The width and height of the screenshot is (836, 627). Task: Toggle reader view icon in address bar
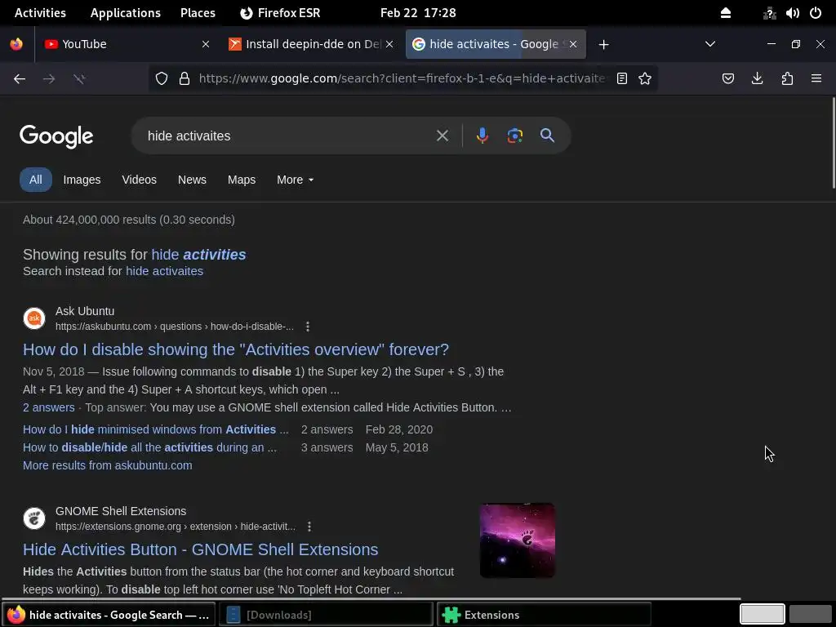(x=621, y=79)
